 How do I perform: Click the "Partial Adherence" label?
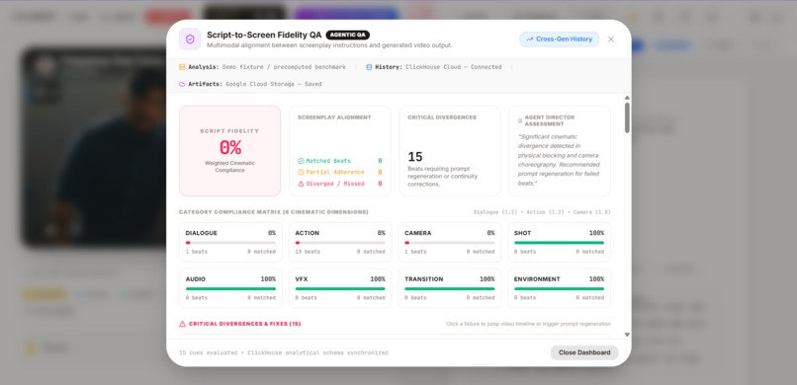(x=335, y=173)
